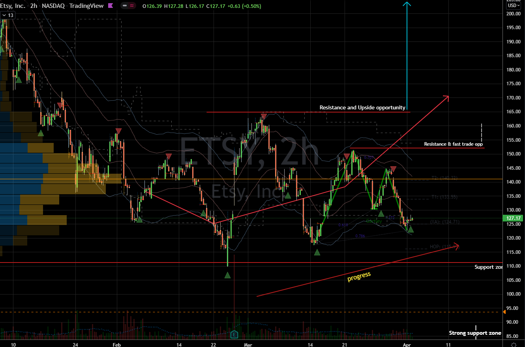Click the Feb label on the time axis
Screen dimensions: 525x347
tap(116, 345)
